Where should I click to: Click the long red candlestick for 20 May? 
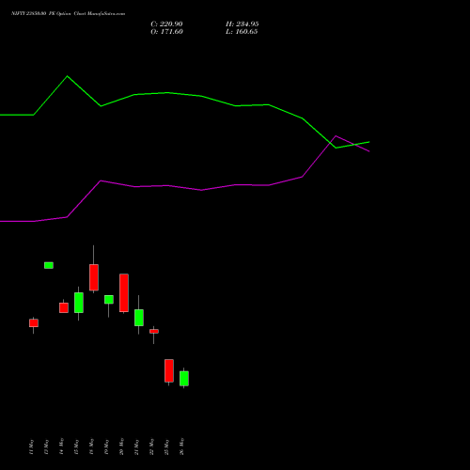[124, 293]
